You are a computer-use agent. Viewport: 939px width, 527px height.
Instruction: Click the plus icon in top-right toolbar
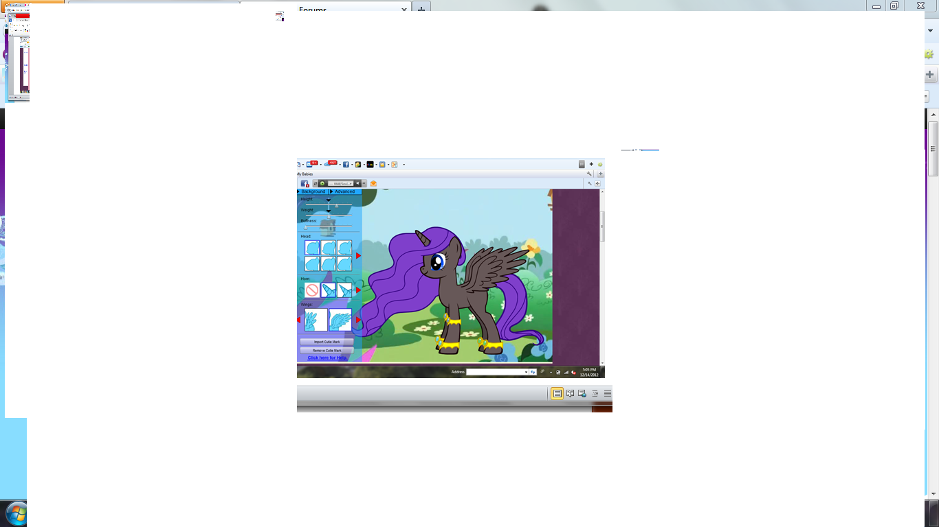point(591,164)
